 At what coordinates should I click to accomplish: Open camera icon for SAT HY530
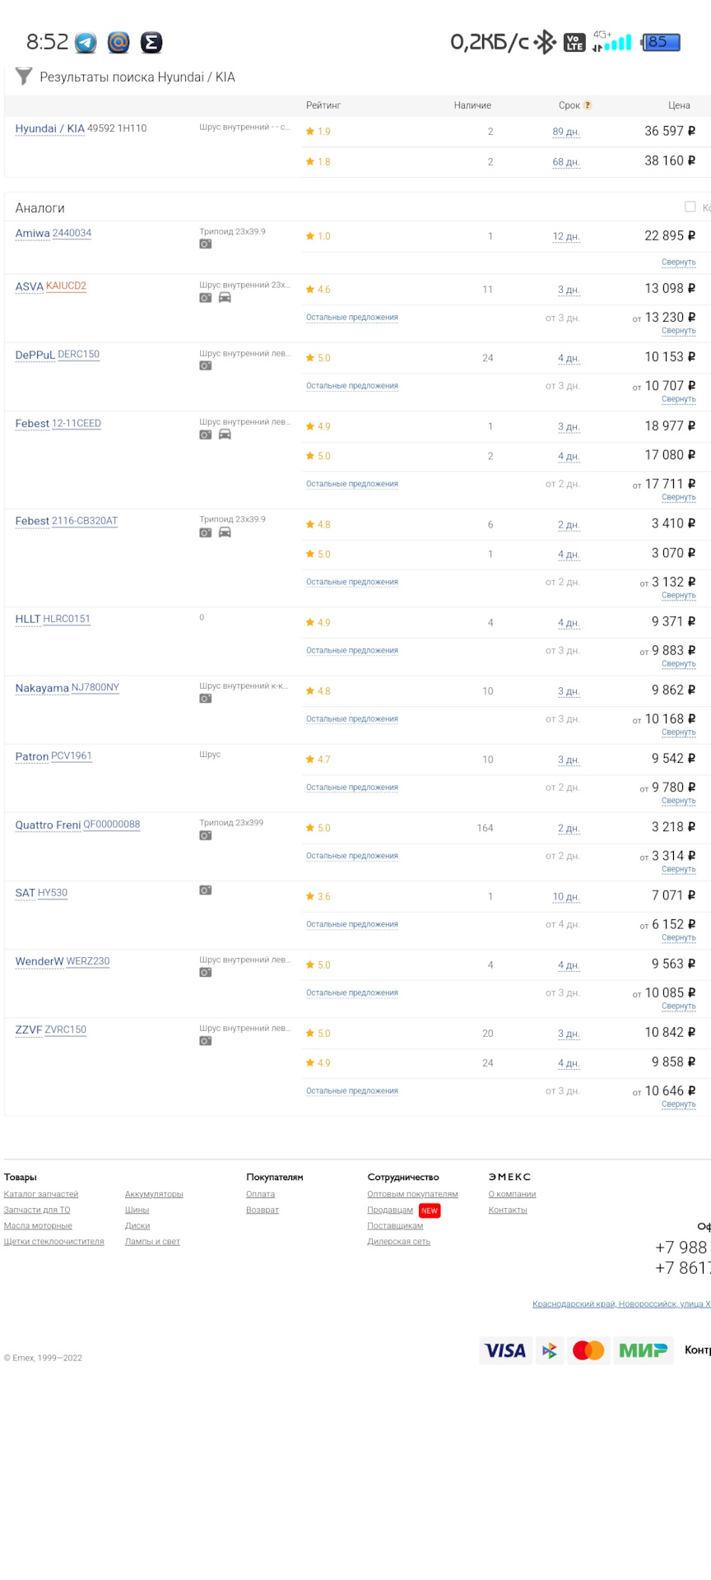pos(206,890)
